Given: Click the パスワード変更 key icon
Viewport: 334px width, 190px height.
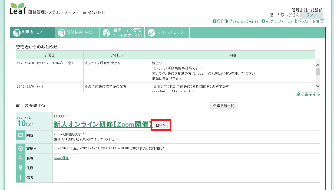Looking at the screenshot, I should coord(296,21).
